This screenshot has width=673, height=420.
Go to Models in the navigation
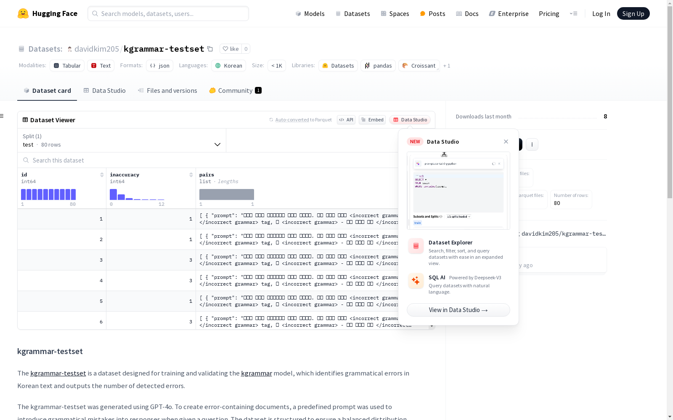(x=310, y=13)
